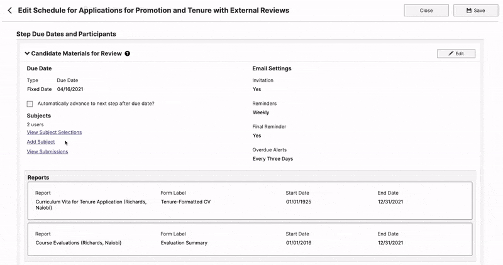Image resolution: width=503 pixels, height=265 pixels.
Task: Click the Evaluation Summary form label
Action: point(184,243)
